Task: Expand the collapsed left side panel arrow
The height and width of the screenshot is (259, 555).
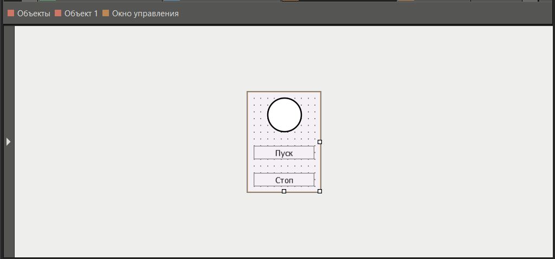Action: [x=8, y=141]
